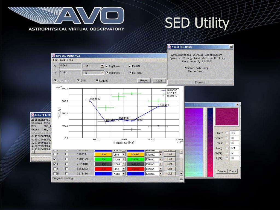Close the color chooser window

(x=237, y=104)
